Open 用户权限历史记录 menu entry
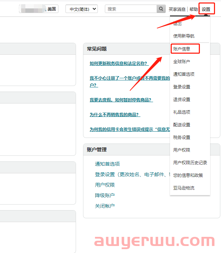The height and width of the screenshot is (253, 221). 190,163
